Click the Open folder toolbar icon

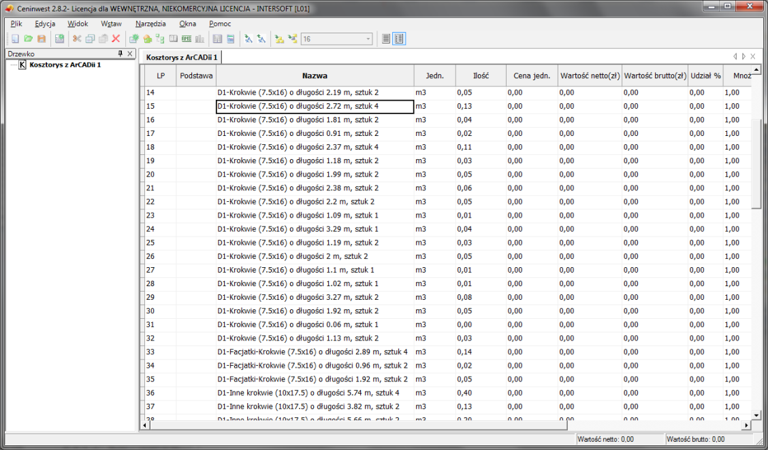point(29,39)
